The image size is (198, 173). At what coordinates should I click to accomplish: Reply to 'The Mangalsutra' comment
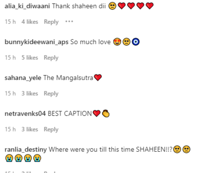(51, 94)
